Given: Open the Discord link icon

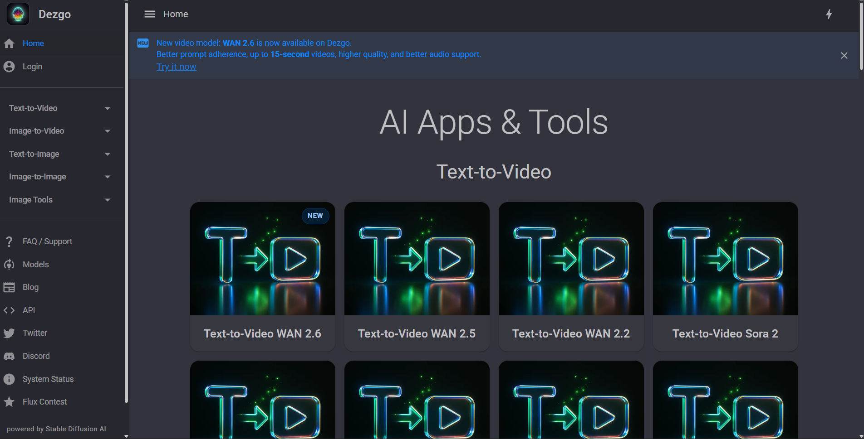Looking at the screenshot, I should [x=9, y=356].
